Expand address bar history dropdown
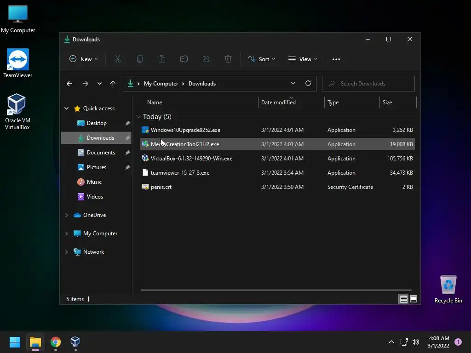 pos(293,84)
